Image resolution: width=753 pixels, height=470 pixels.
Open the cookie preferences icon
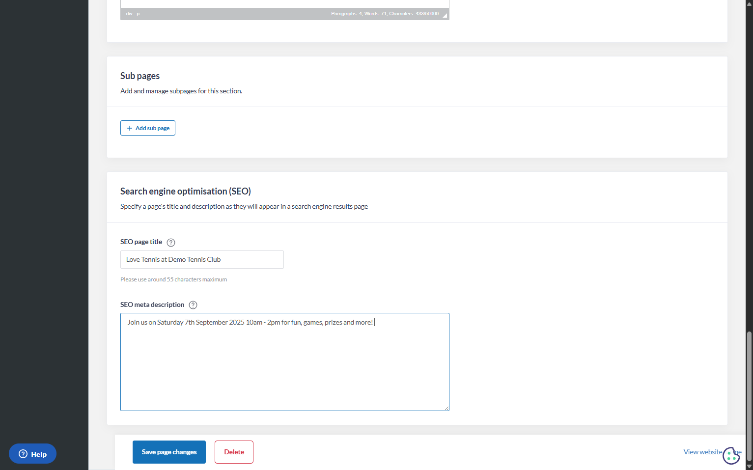click(x=731, y=456)
